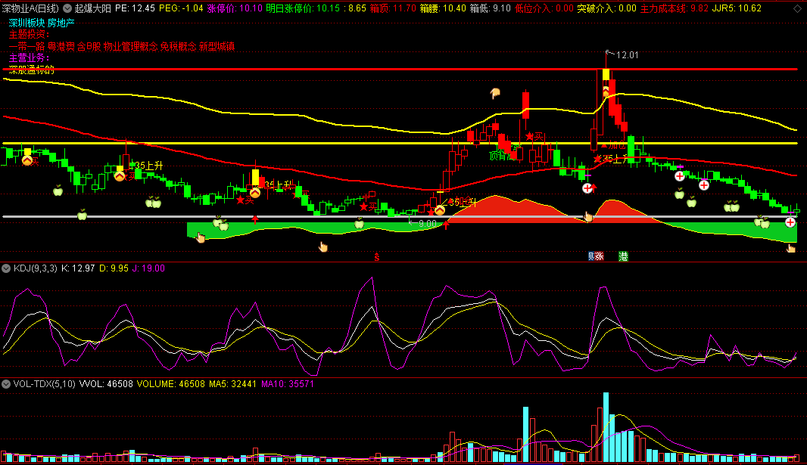Image resolution: width=807 pixels, height=465 pixels.
Task: Click the 起爆大阳 indicator name
Action: click(x=93, y=8)
